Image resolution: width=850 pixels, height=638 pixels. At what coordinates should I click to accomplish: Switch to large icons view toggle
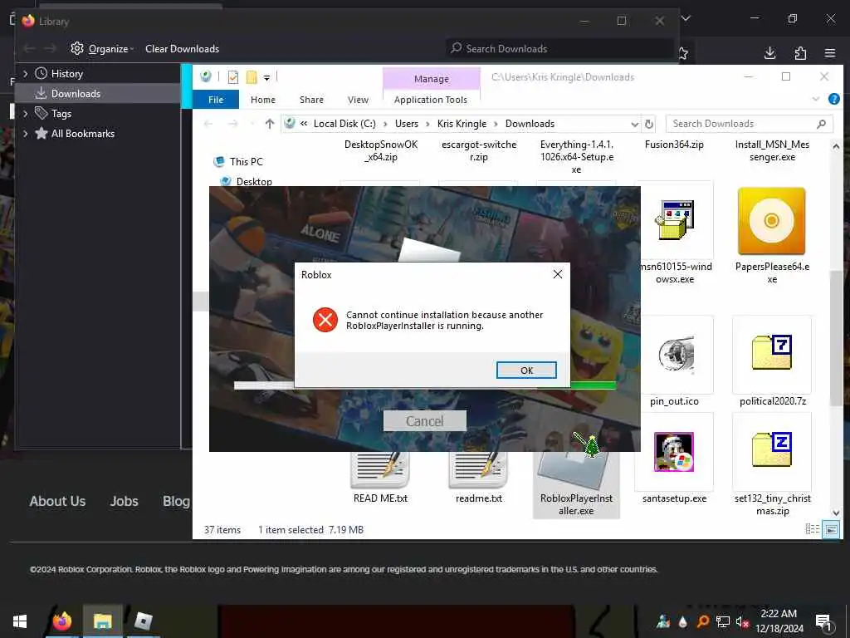831,529
